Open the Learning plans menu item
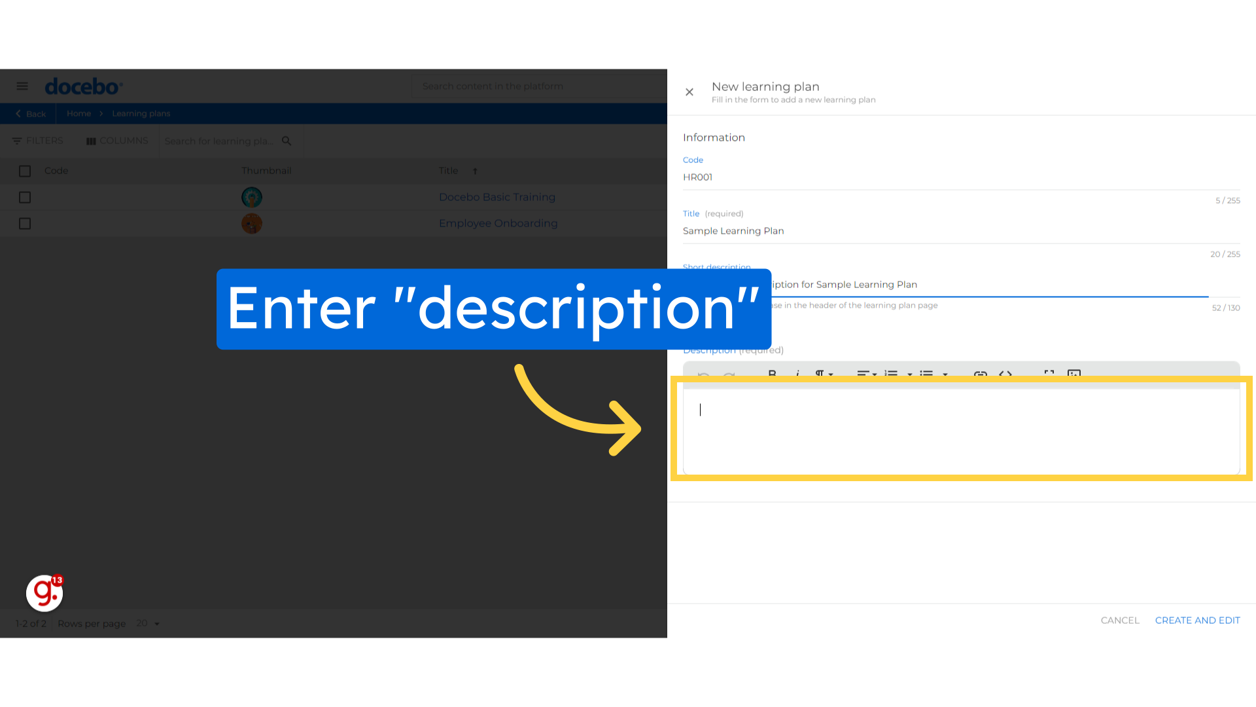 click(x=140, y=113)
